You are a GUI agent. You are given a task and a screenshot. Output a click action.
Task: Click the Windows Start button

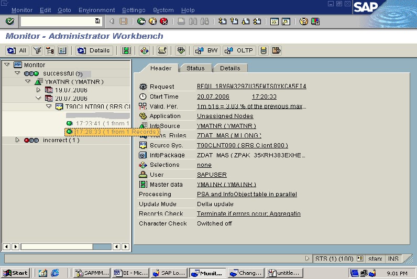point(15,273)
